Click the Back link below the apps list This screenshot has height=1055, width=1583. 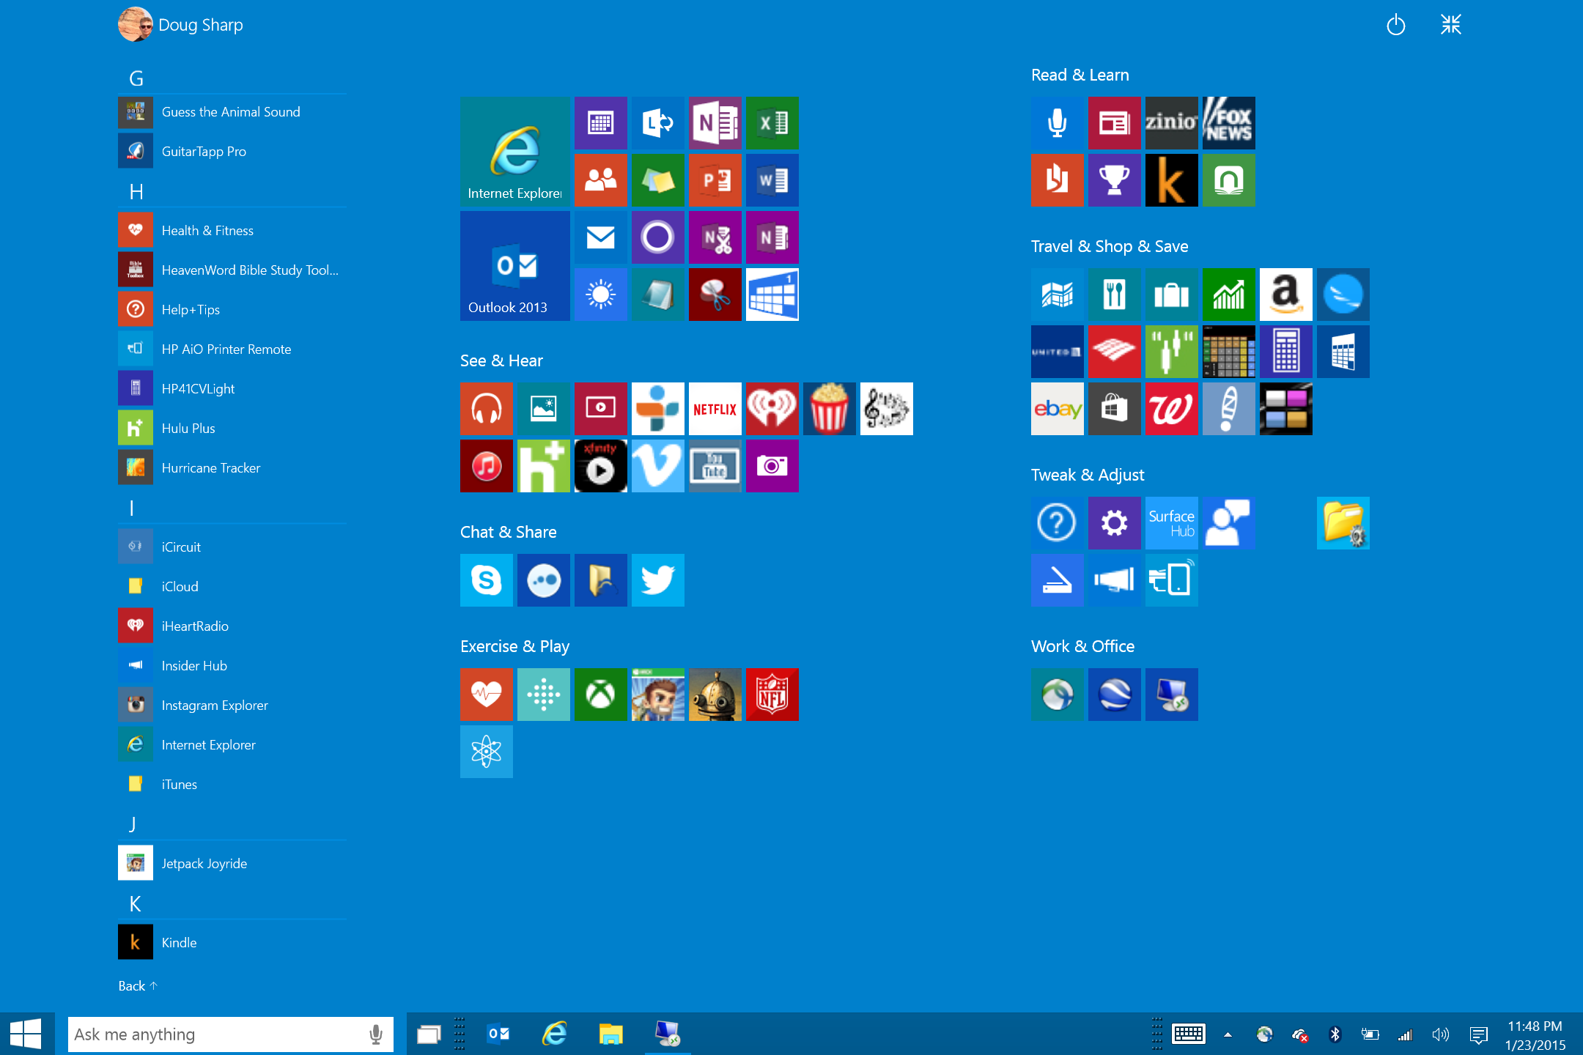[138, 986]
